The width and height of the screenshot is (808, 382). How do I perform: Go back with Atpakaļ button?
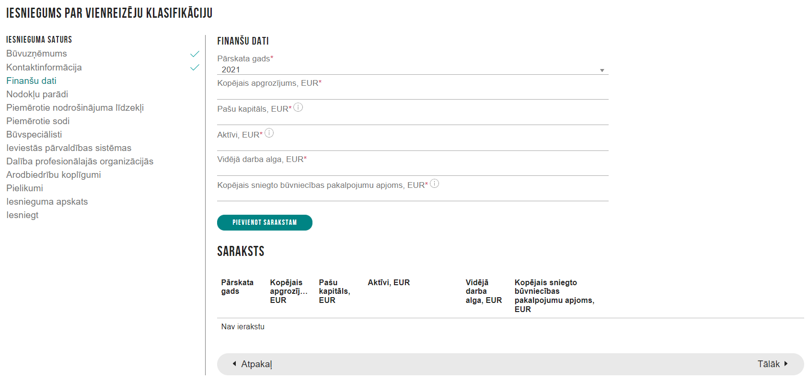click(253, 364)
